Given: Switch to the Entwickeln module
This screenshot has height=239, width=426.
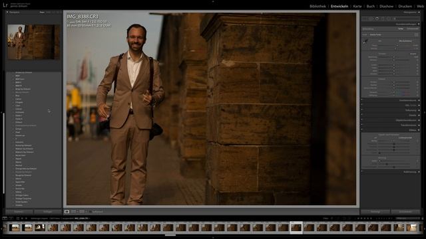Looking at the screenshot, I should [x=339, y=6].
